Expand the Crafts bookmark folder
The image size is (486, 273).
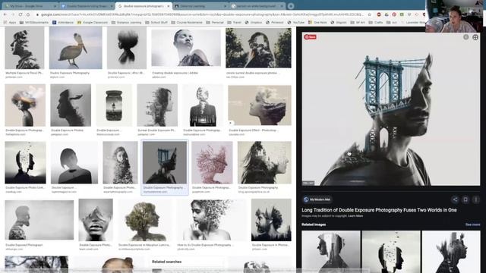[x=376, y=23]
